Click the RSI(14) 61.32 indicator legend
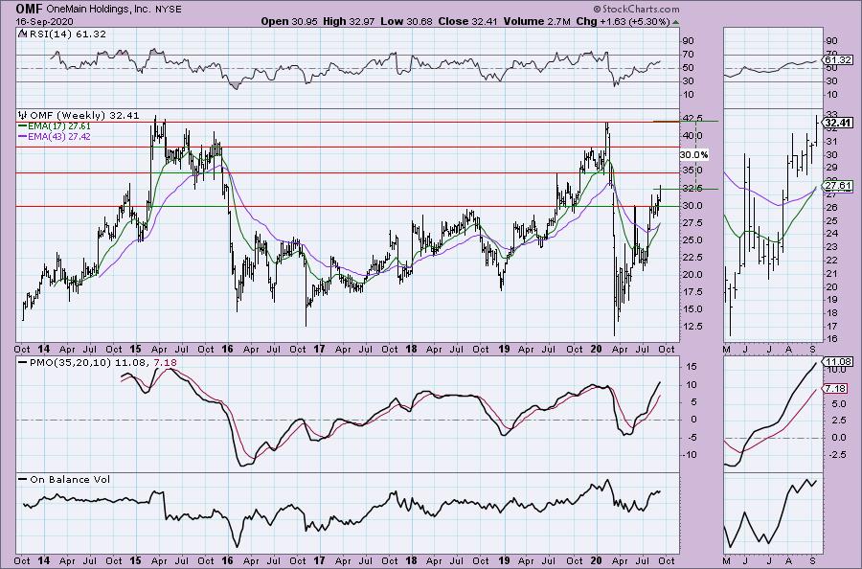Screen dimensions: 862x569 click(66, 34)
